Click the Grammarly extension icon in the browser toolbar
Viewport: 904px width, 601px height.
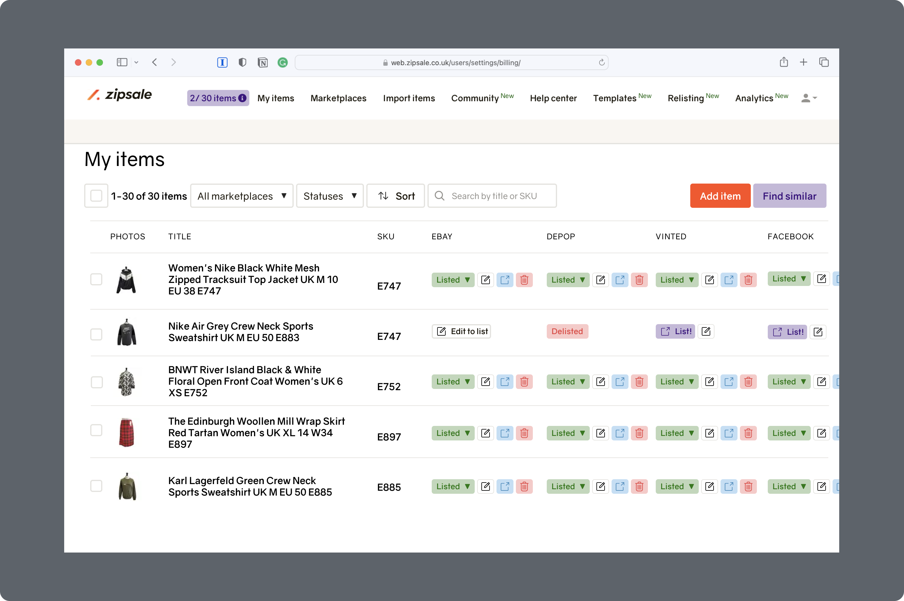coord(283,62)
